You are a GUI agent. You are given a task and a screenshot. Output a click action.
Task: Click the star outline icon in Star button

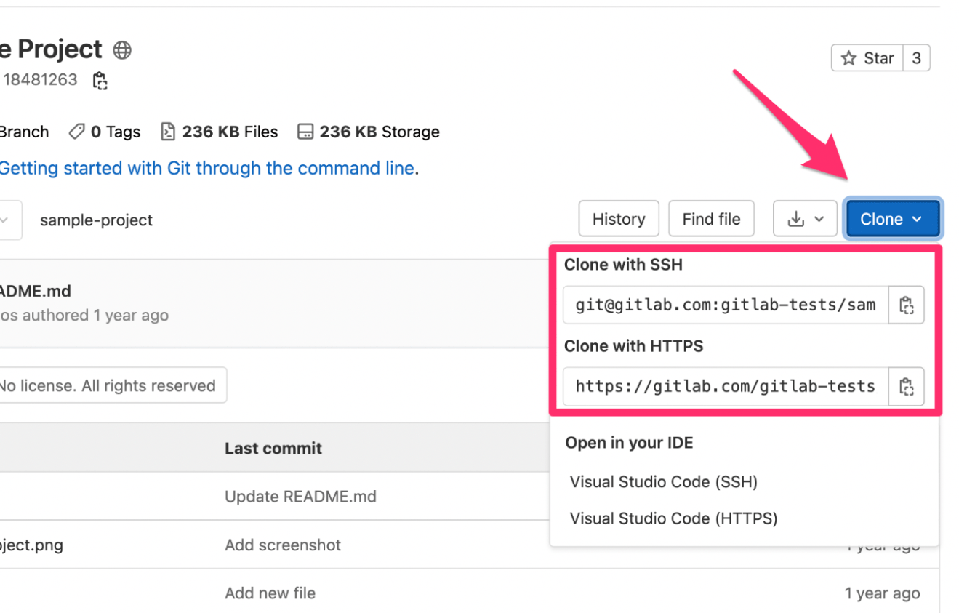850,57
